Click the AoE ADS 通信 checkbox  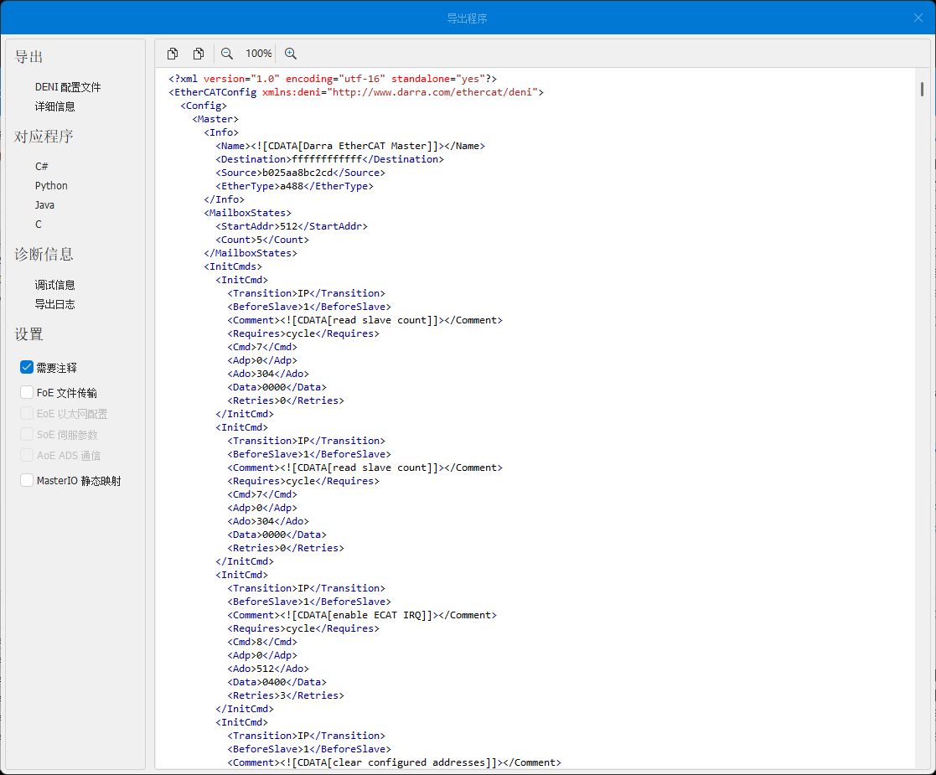pos(27,456)
